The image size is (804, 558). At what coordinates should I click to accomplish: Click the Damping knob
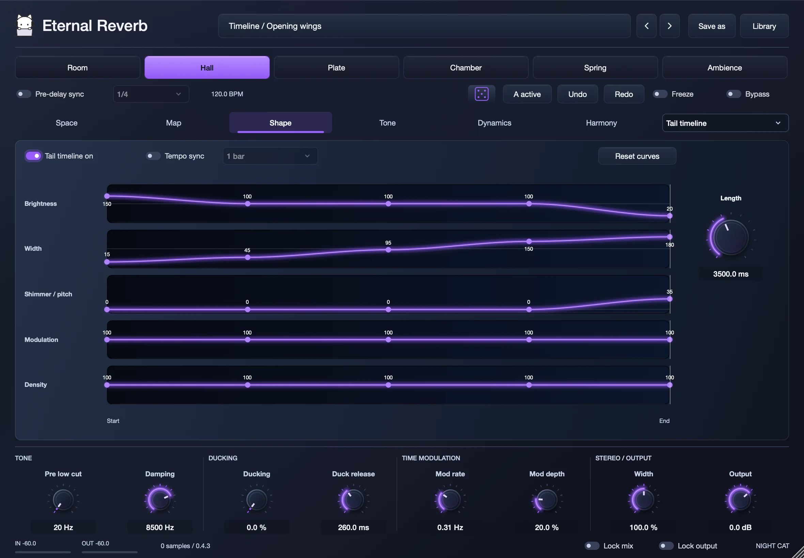pyautogui.click(x=160, y=500)
